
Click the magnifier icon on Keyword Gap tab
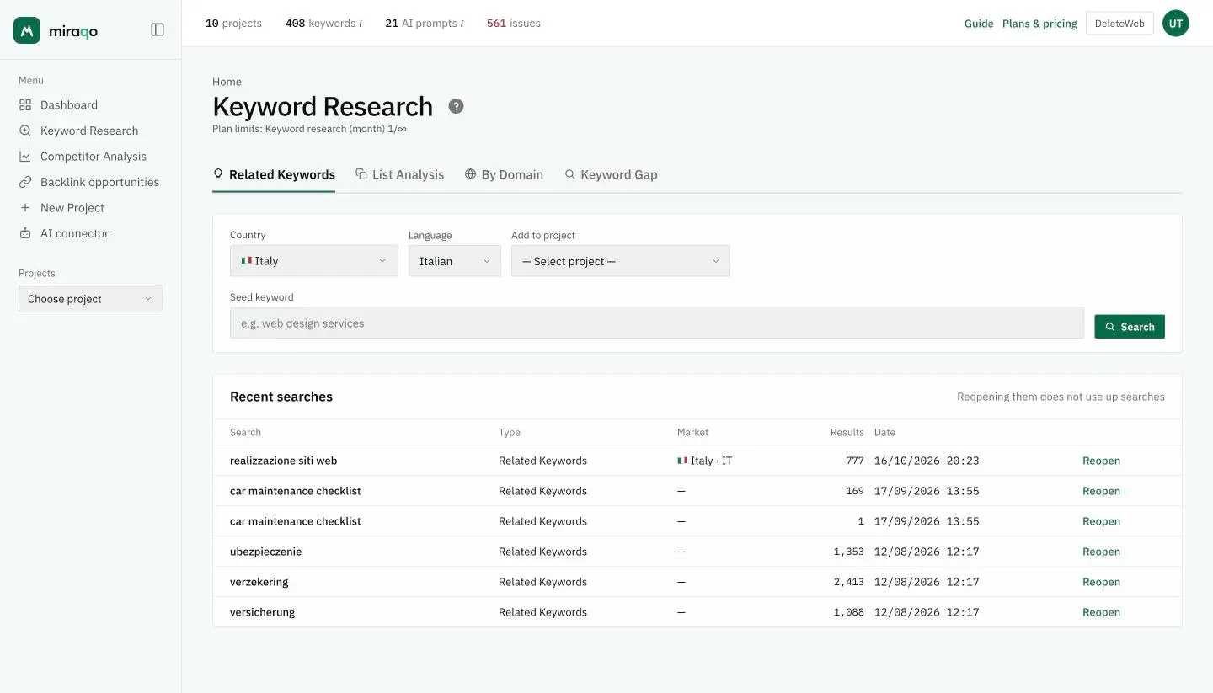coord(570,174)
